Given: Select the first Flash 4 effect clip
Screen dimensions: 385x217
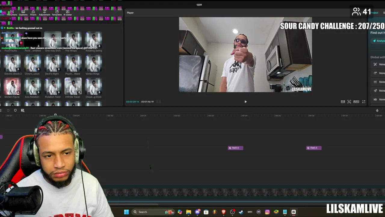Looking at the screenshot, I should [x=236, y=148].
